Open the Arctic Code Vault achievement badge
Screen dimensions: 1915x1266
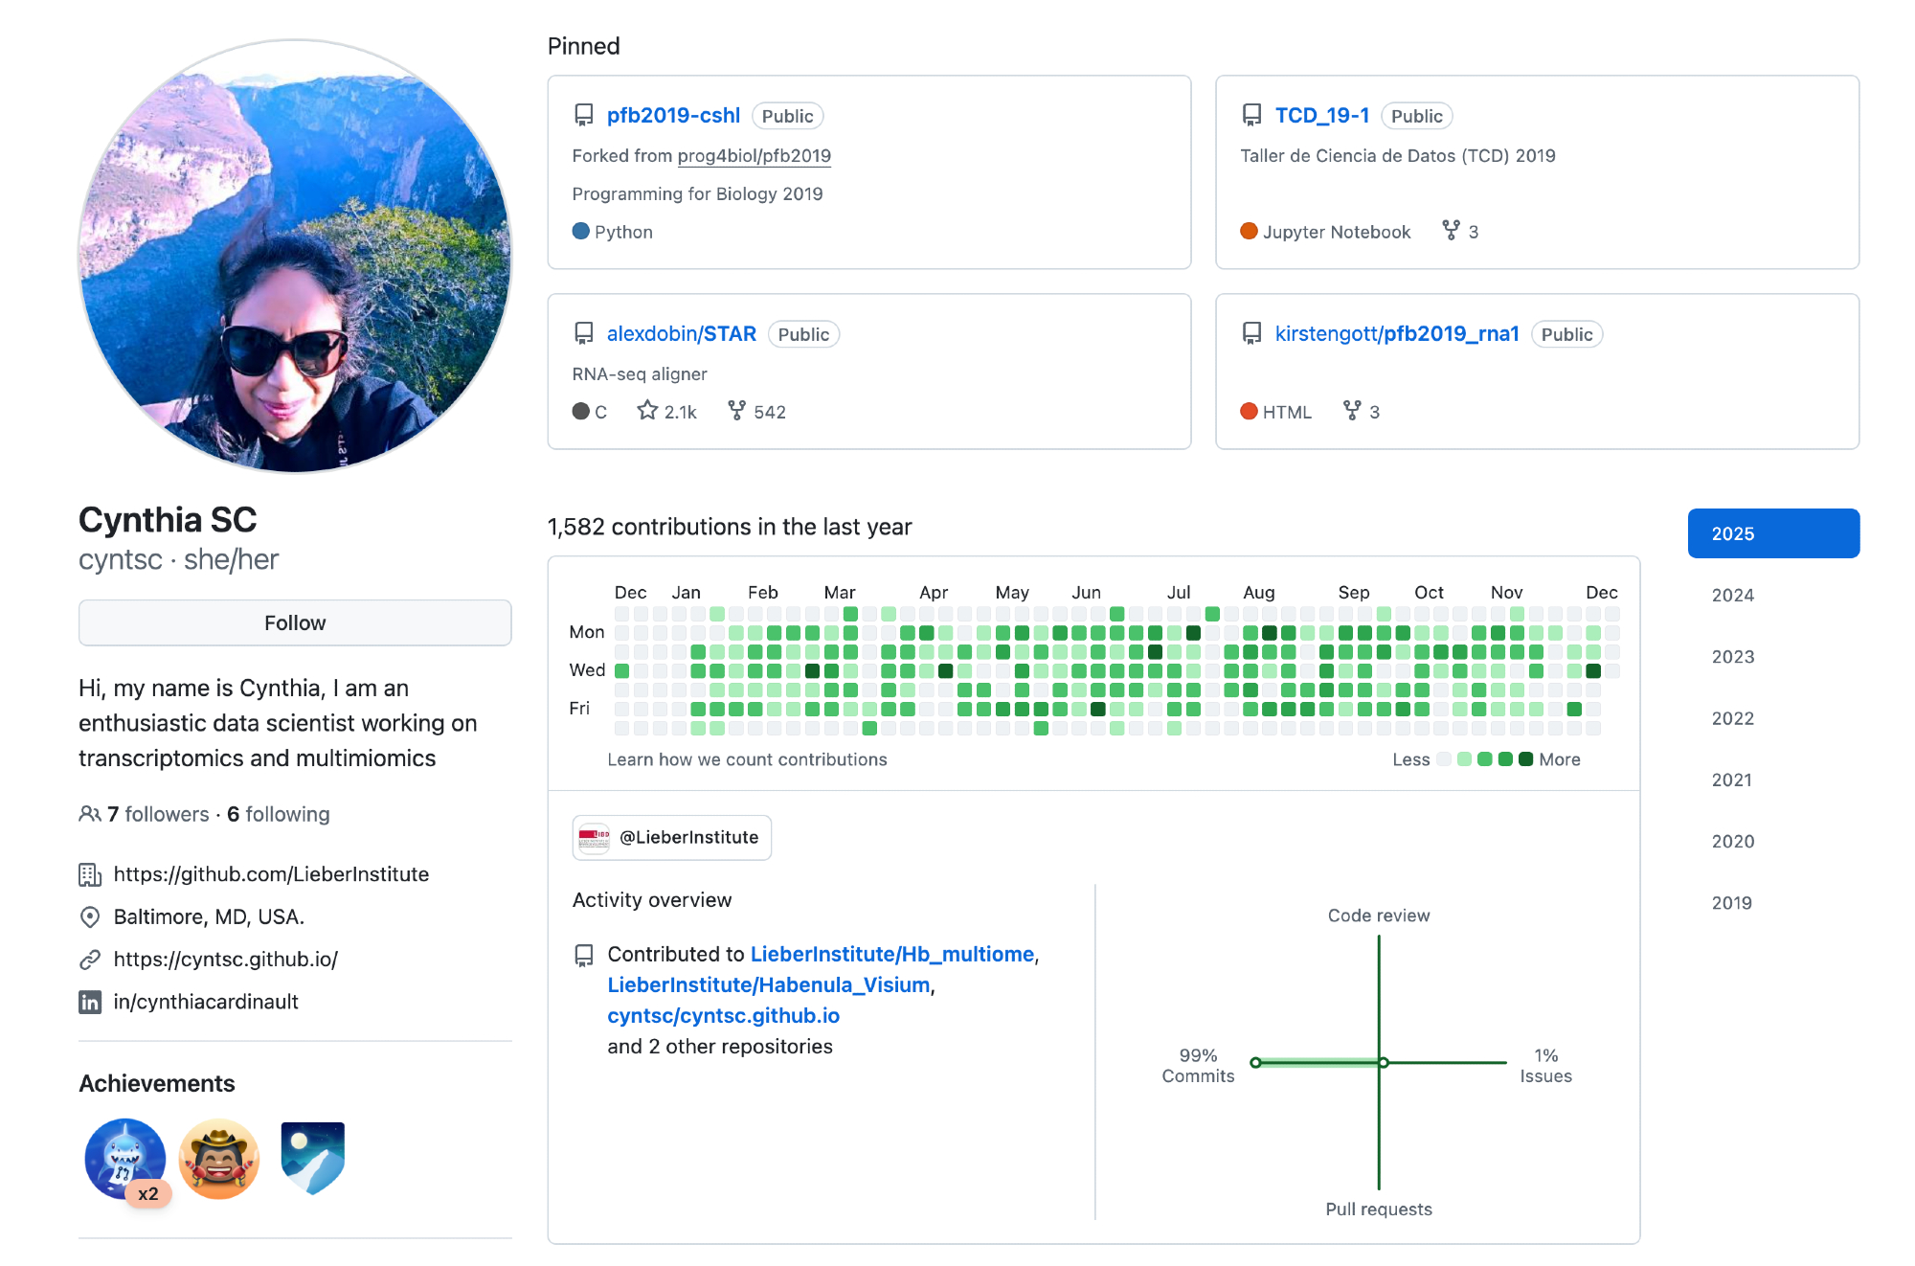click(x=312, y=1158)
